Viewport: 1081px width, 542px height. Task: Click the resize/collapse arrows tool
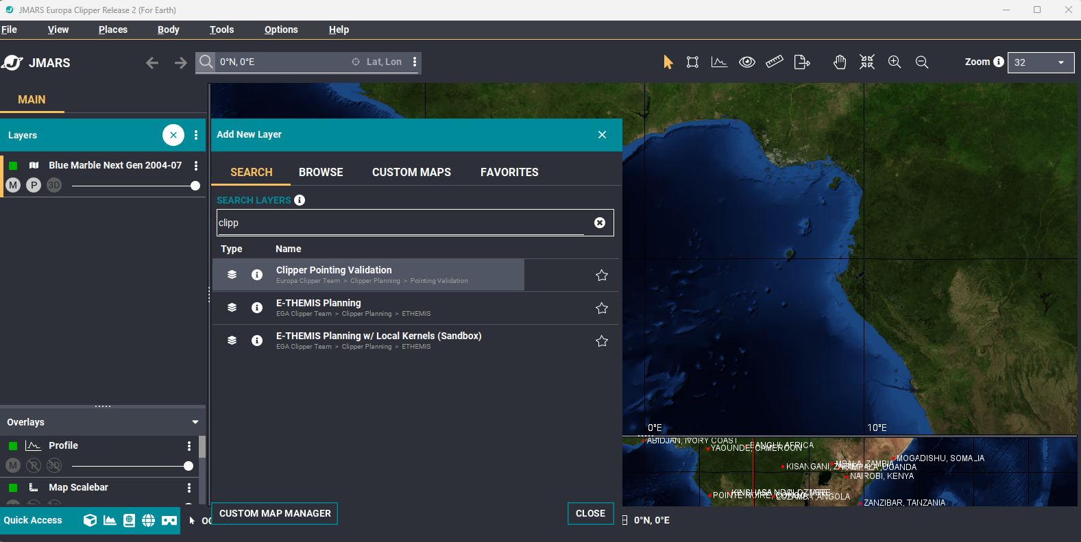867,62
